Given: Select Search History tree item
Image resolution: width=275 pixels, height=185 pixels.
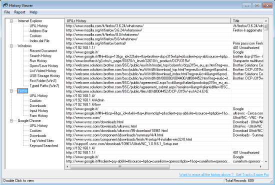Looking at the screenshot, I should [x=40, y=56].
